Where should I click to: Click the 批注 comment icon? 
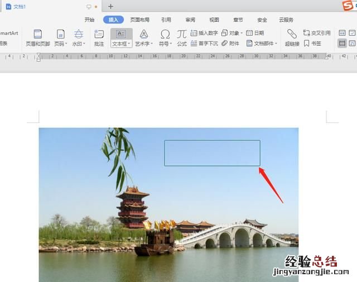(99, 35)
